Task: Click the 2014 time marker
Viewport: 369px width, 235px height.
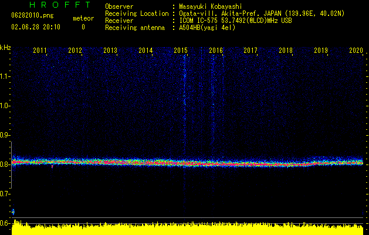Action: pos(145,50)
